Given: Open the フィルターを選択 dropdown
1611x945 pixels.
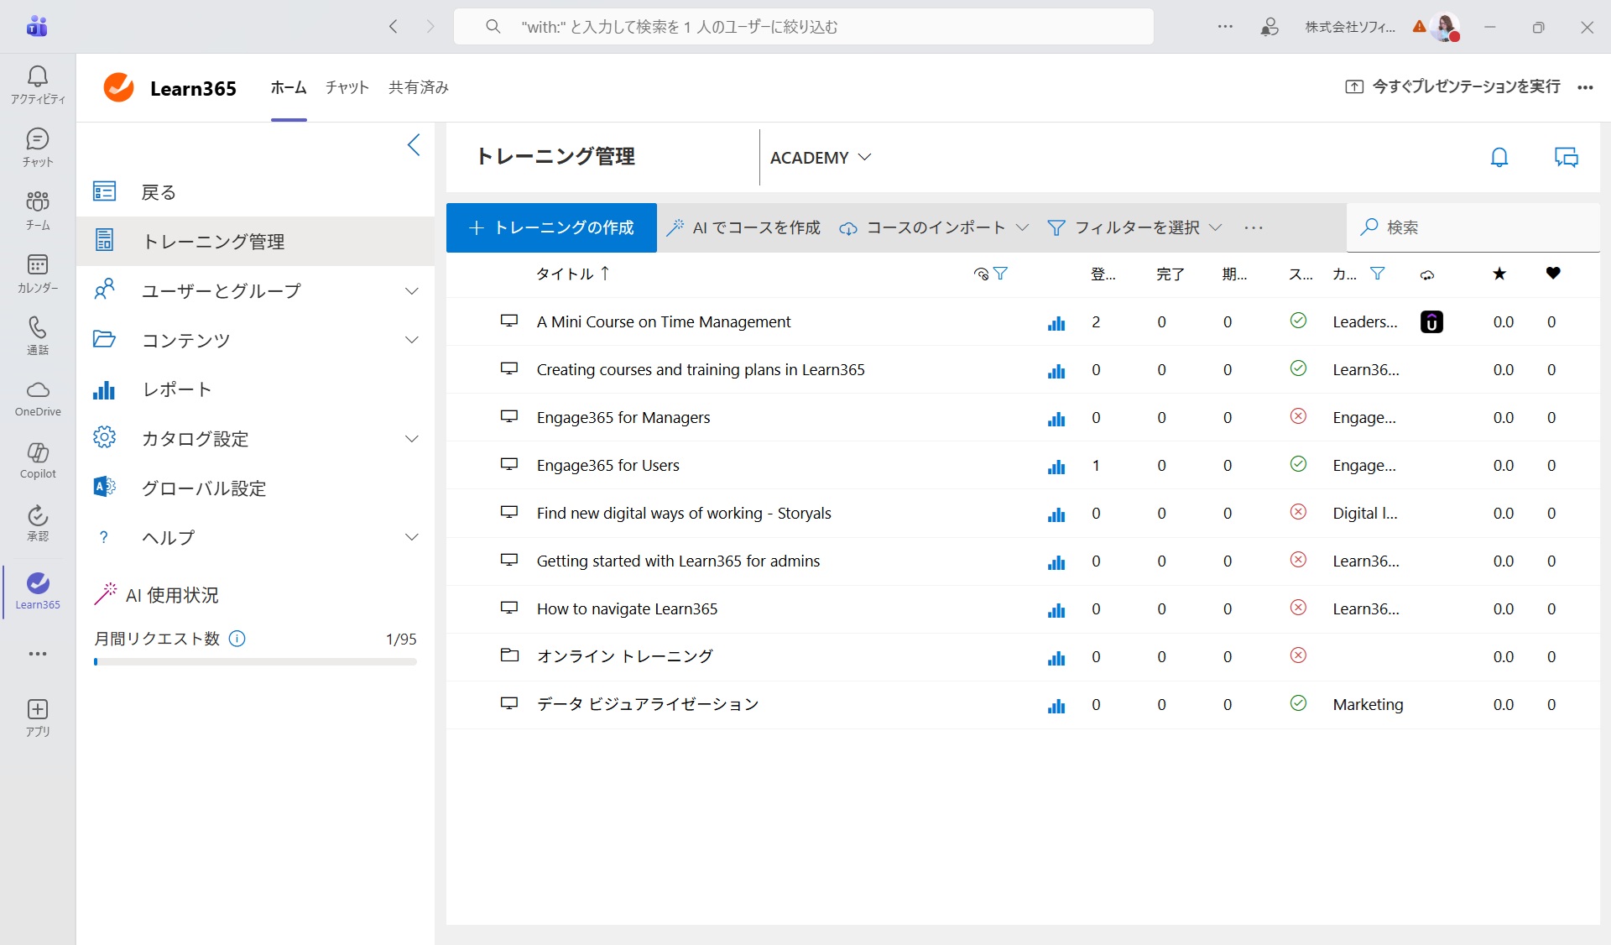Looking at the screenshot, I should pos(1134,227).
